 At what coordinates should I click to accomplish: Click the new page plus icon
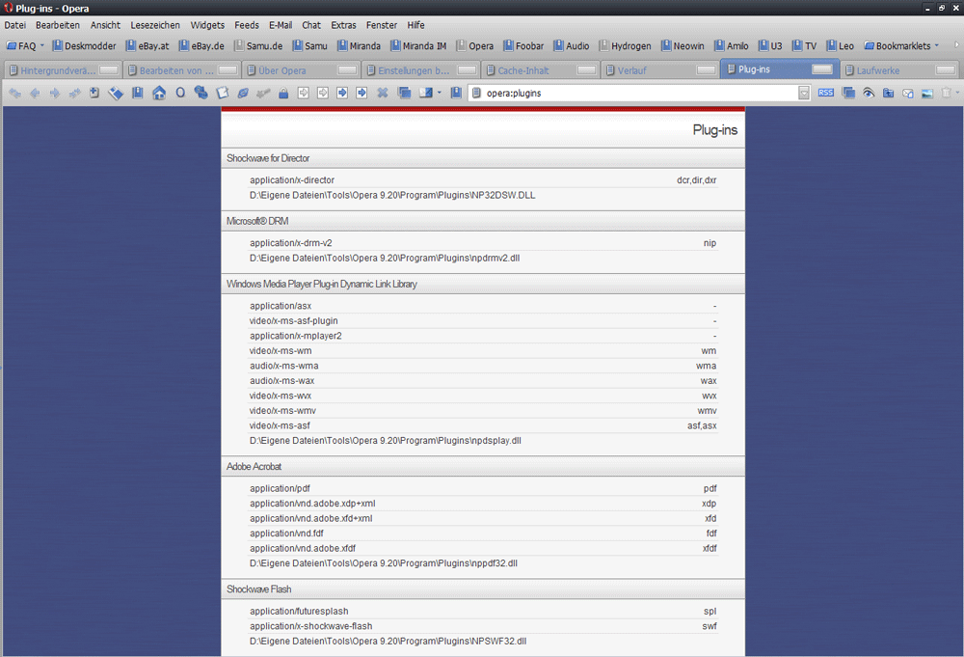tap(94, 93)
